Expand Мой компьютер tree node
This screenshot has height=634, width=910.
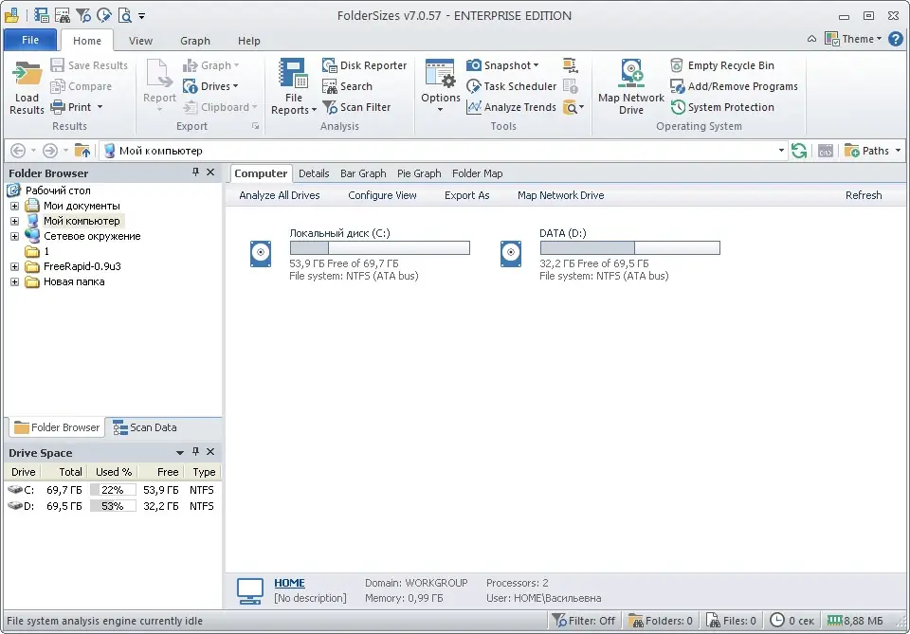click(14, 221)
